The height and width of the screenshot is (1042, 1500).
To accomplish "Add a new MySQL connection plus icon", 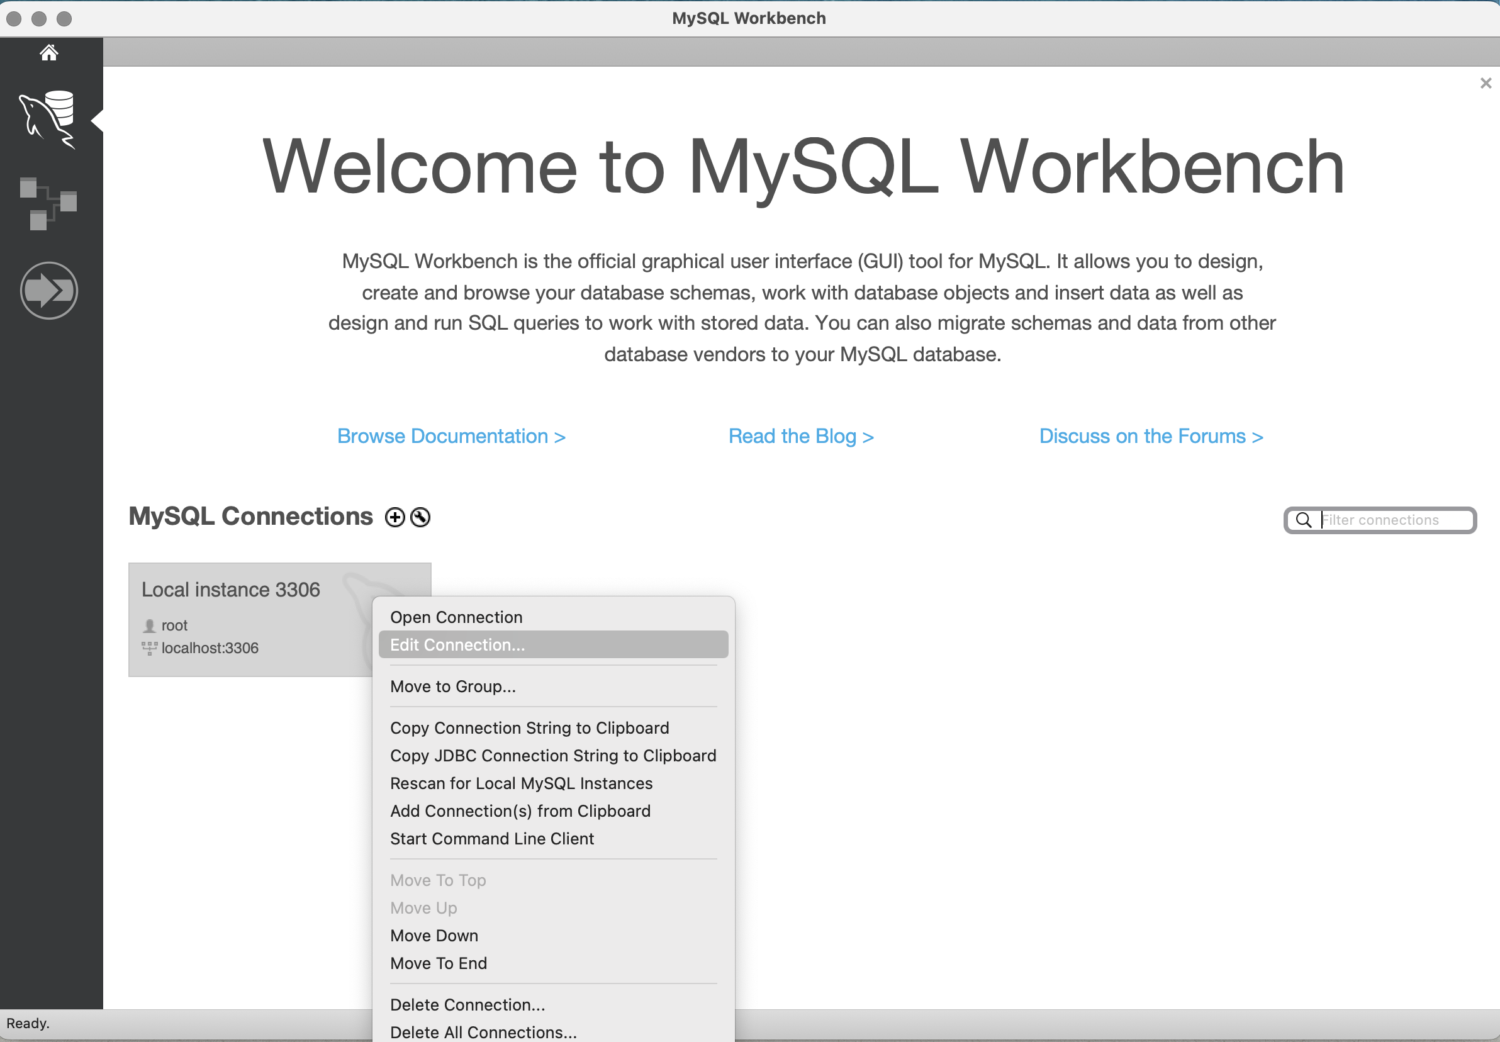I will tap(395, 517).
